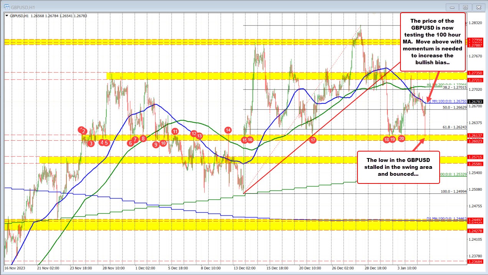
Task: Select the swing area bounce annotation box
Action: pos(398,167)
